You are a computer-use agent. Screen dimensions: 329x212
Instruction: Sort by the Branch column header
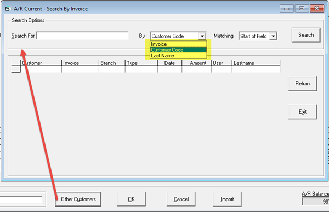pyautogui.click(x=112, y=63)
